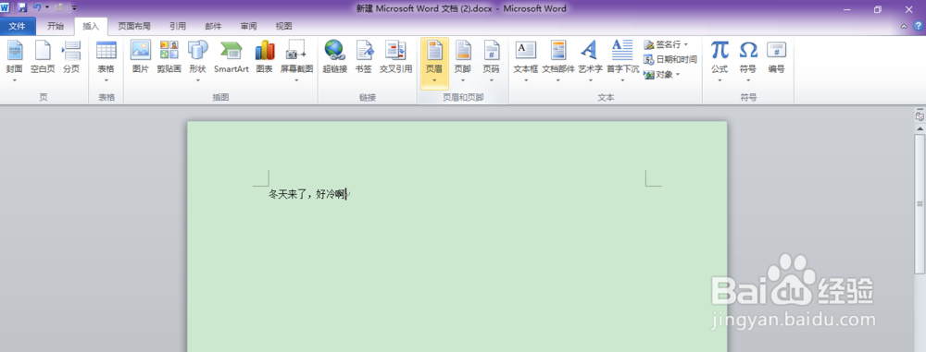Screen dimensions: 926x352
Task: Expand the undo history dropdown arrow
Action: pos(47,8)
